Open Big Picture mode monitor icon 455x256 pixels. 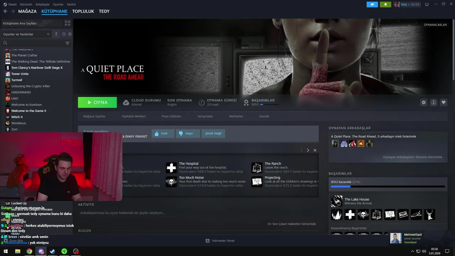pos(427,4)
